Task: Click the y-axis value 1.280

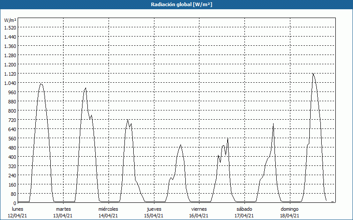Action: tap(10, 55)
